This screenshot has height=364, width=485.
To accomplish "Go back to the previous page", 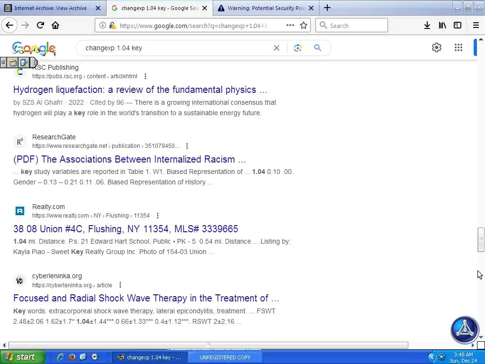I will 9,26.
